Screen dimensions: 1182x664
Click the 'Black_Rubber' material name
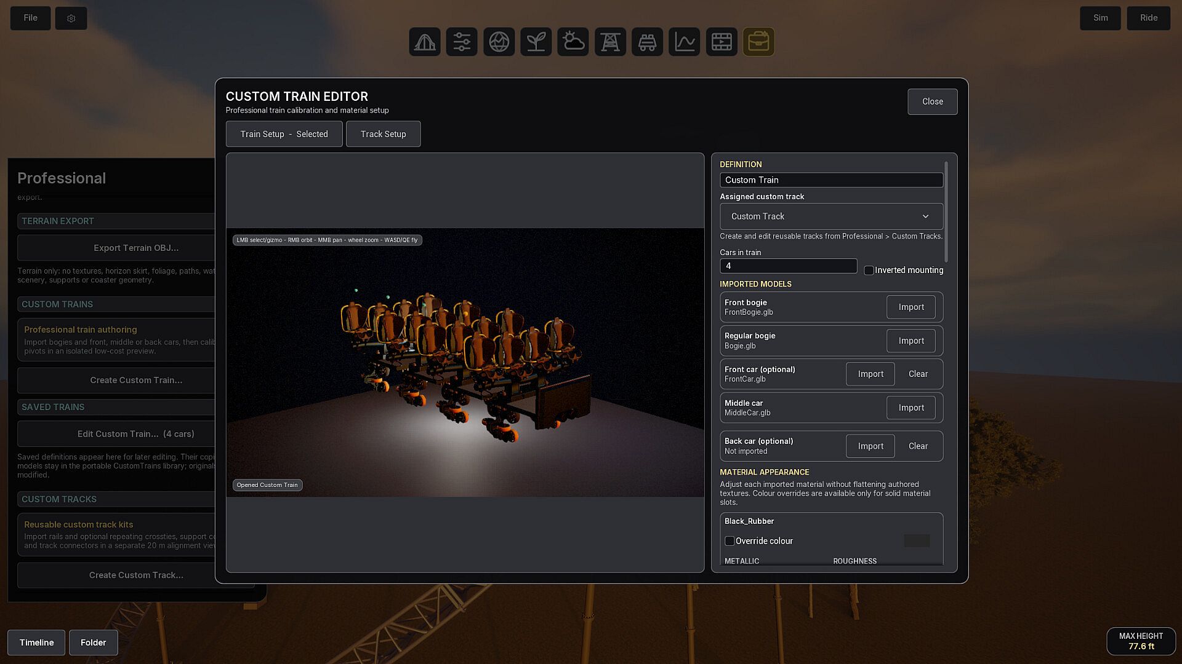pyautogui.click(x=749, y=521)
